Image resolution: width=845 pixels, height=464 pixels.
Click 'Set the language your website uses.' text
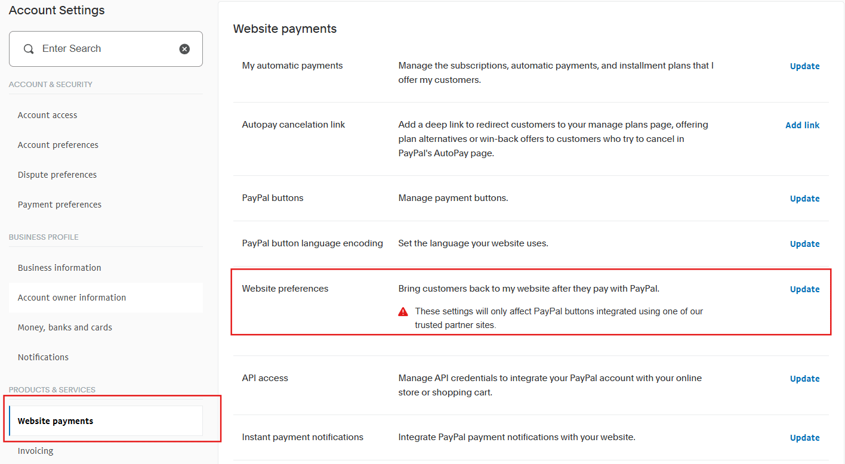[x=473, y=243]
